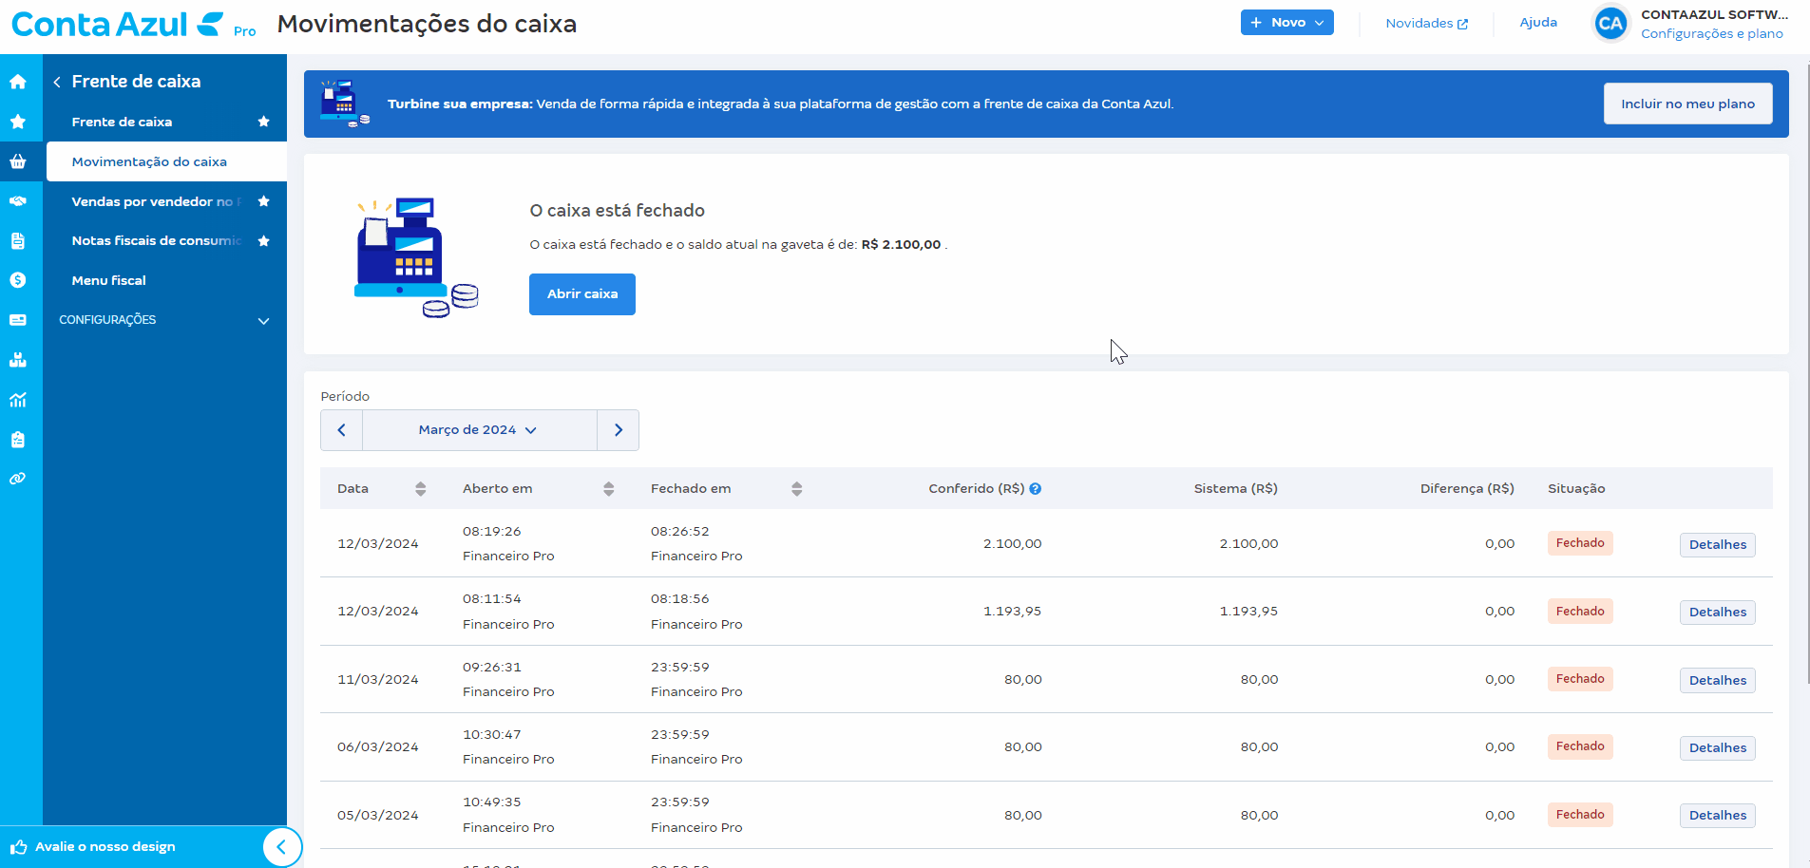Go to next month period arrow

619,430
